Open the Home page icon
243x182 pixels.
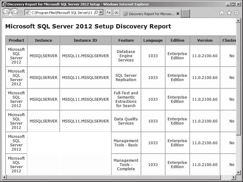(x=221, y=13)
